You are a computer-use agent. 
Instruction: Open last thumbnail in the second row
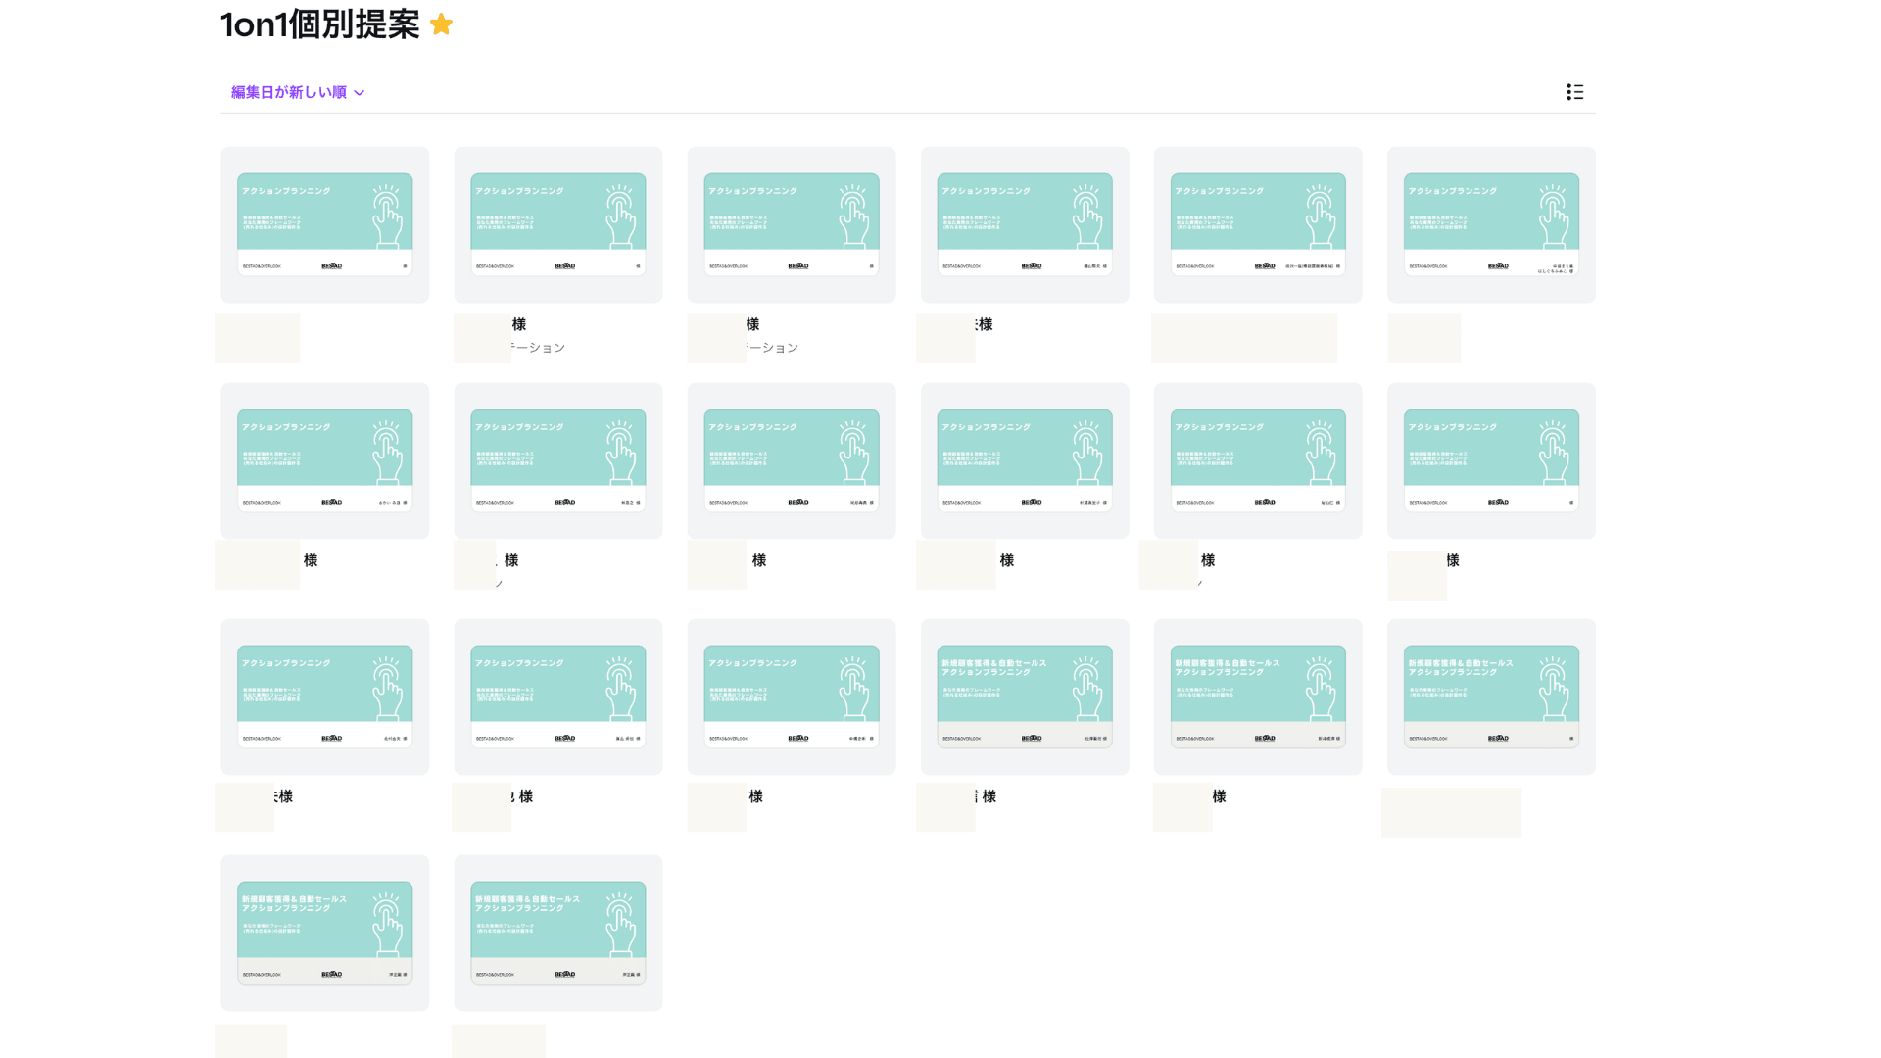pyautogui.click(x=1491, y=460)
